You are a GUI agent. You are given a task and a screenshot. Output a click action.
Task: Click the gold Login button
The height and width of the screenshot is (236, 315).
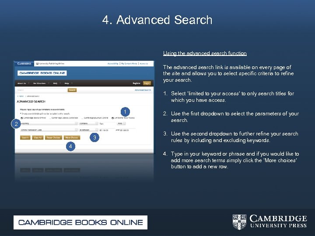click(147, 83)
